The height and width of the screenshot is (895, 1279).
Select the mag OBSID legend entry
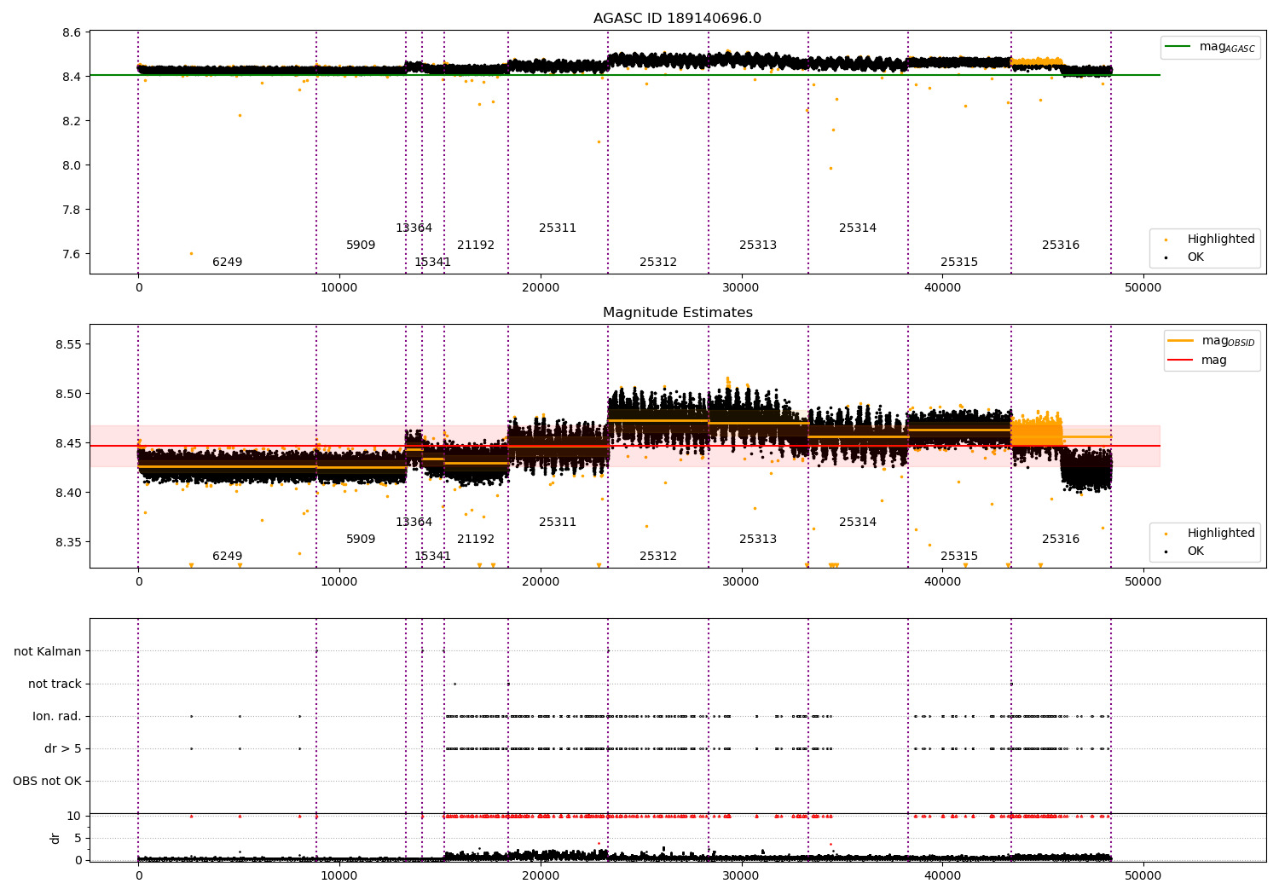(x=1228, y=341)
